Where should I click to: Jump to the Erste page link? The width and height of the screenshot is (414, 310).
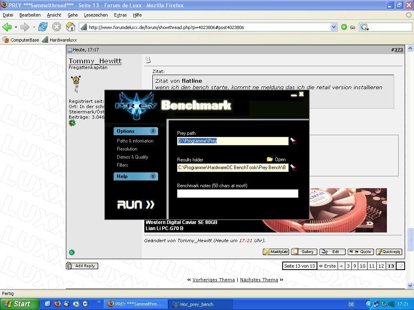327,266
